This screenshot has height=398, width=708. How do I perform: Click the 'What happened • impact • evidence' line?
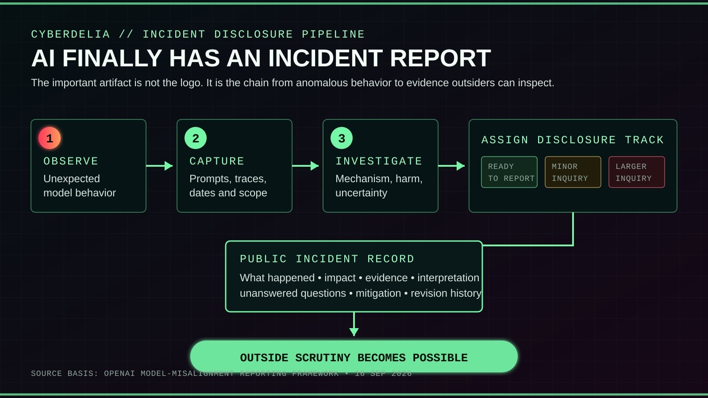tap(360, 278)
